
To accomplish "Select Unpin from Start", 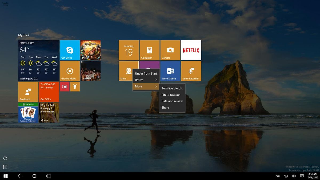I will tap(146, 73).
